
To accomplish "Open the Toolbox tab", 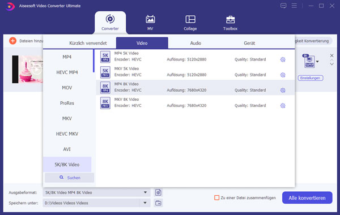I will tap(230, 23).
